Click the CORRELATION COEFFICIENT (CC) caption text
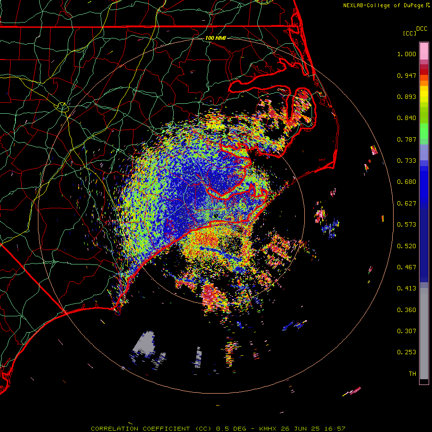 click(151, 429)
